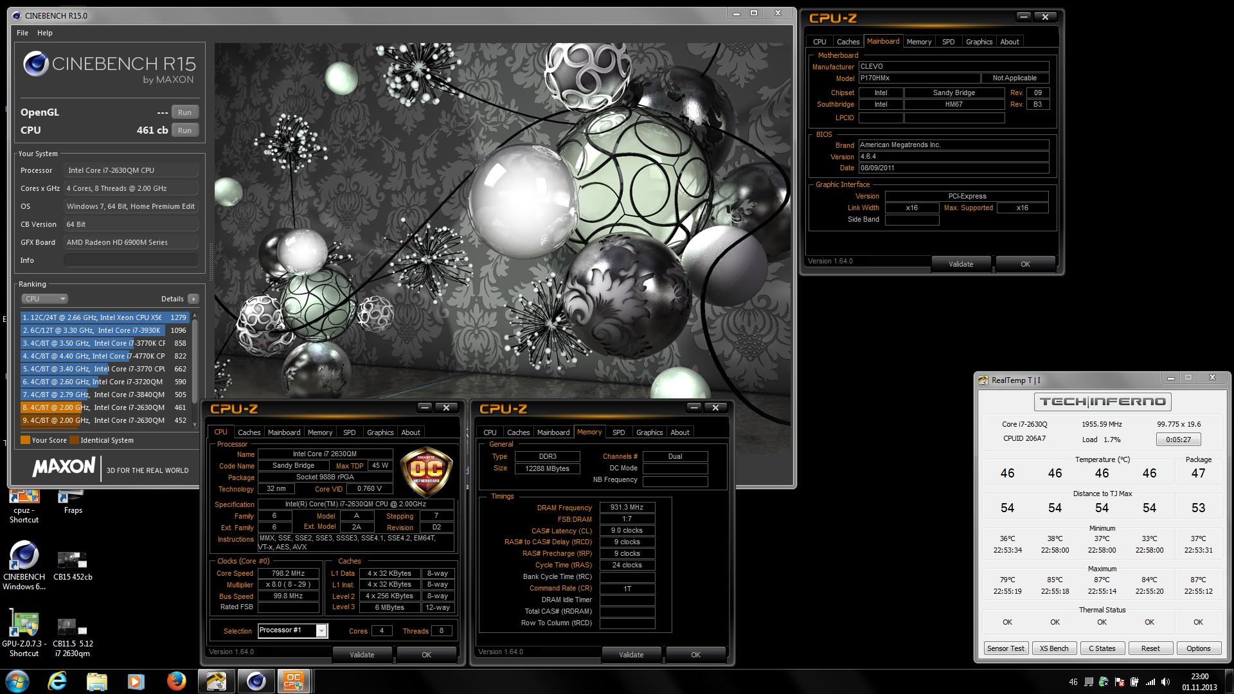Image resolution: width=1234 pixels, height=694 pixels.
Task: Select CINEBENCH Windows 64 desktop shortcut
Action: (24, 565)
